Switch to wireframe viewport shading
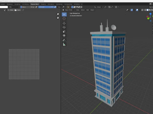This screenshot has height=114, width=153. [145, 10]
